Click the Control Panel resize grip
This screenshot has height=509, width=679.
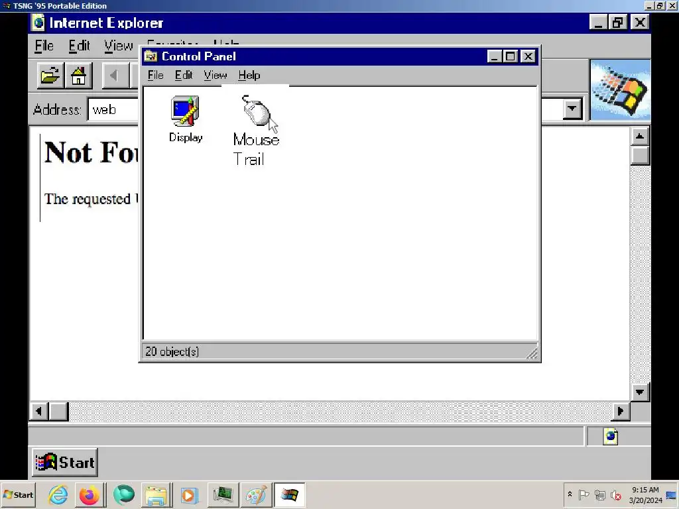[x=532, y=353]
